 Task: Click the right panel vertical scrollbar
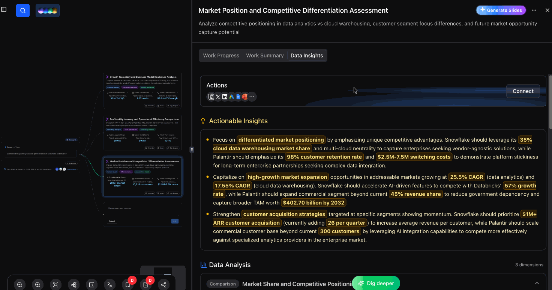point(550,101)
